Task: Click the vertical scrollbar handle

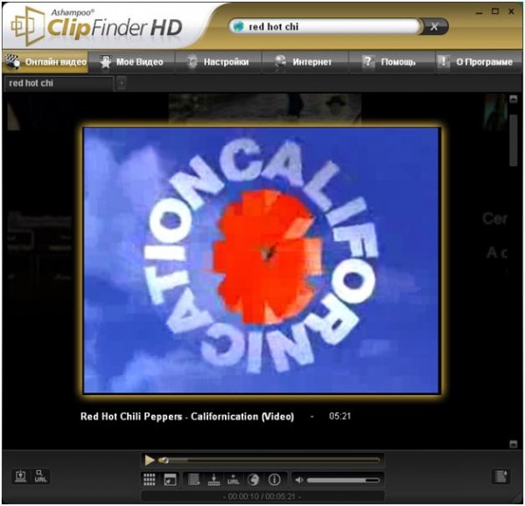Action: (514, 140)
